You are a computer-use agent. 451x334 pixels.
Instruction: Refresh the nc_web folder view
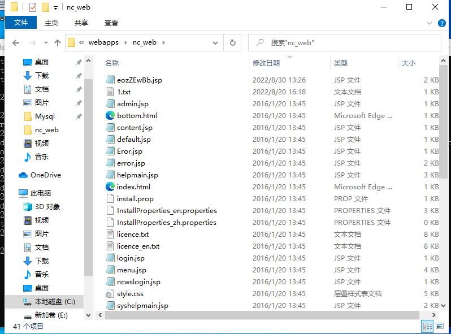[233, 42]
